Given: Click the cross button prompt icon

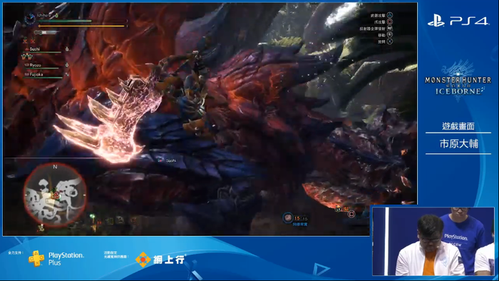Looking at the screenshot, I should pyautogui.click(x=390, y=41).
